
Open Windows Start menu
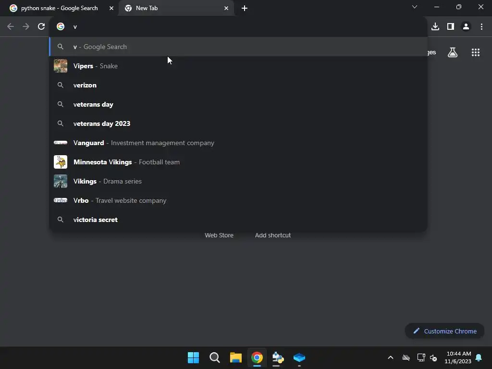[193, 357]
